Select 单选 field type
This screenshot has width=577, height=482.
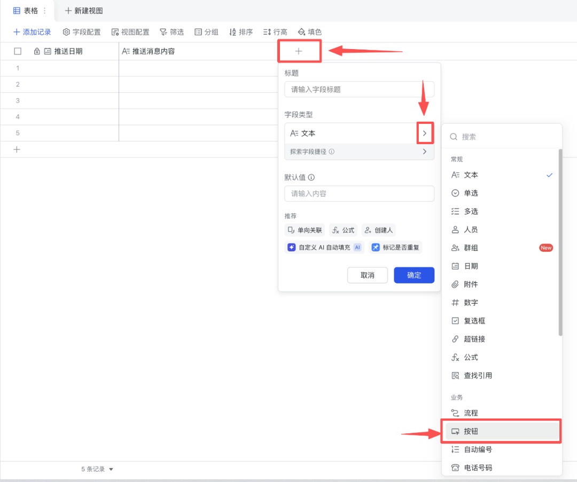pos(502,193)
